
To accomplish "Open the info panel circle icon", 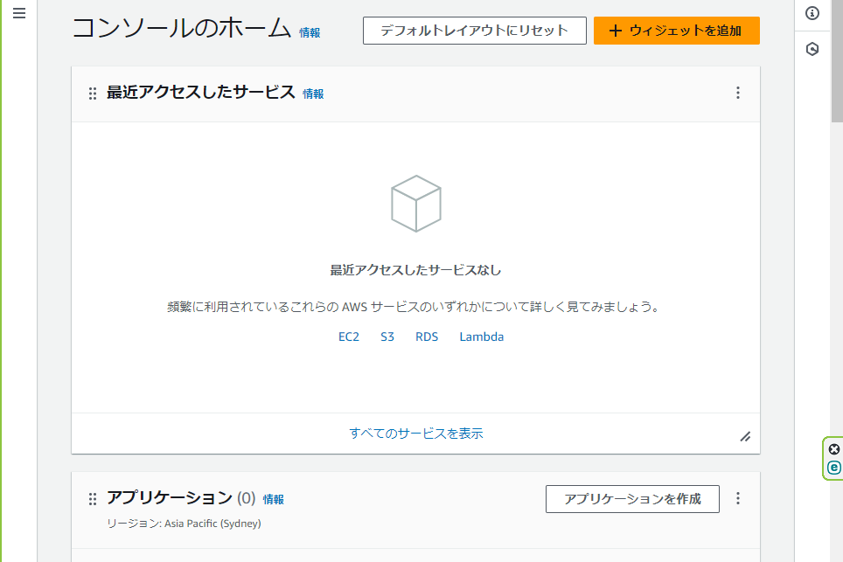I will (x=812, y=13).
